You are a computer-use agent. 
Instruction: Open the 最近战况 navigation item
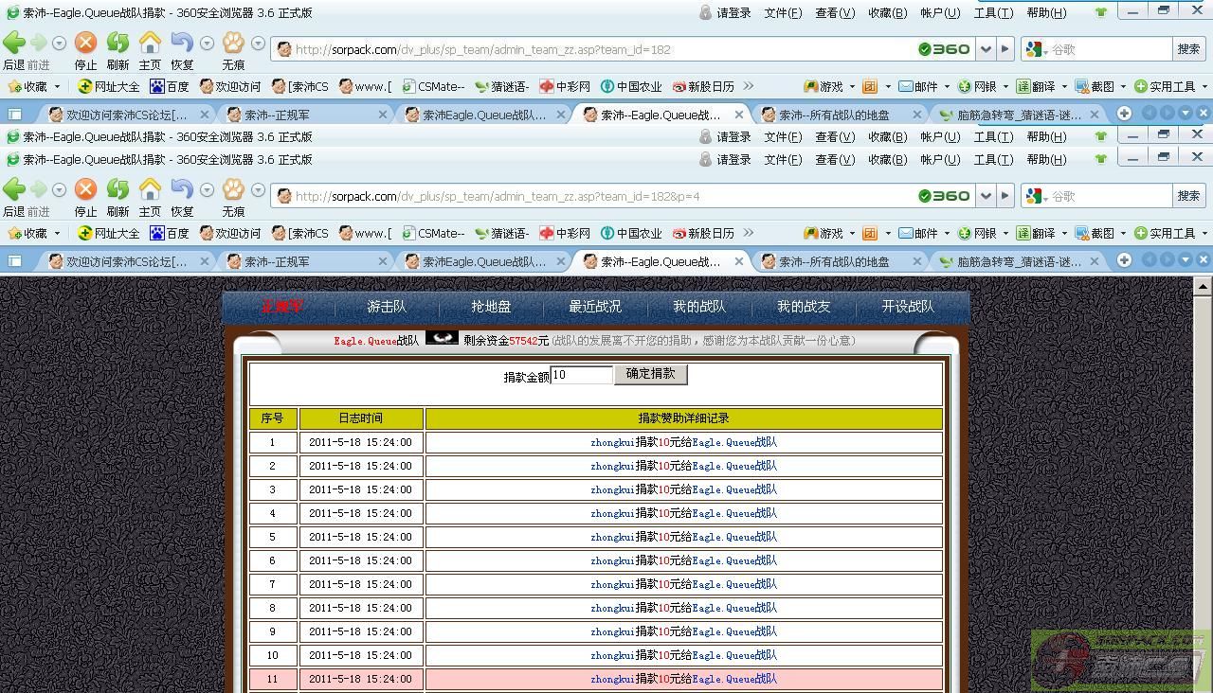595,307
